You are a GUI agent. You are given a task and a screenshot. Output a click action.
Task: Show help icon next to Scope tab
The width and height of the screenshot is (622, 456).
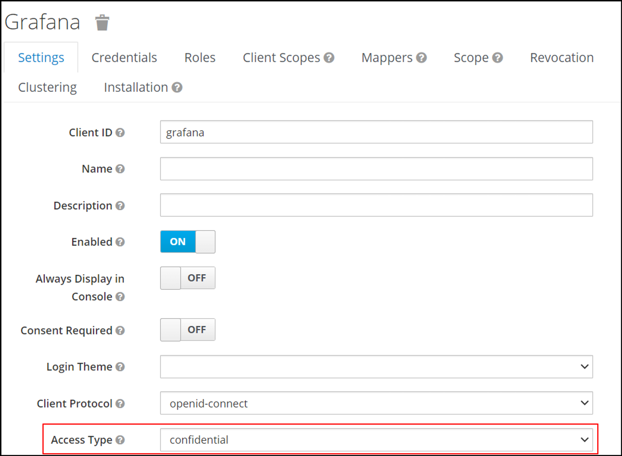(497, 58)
